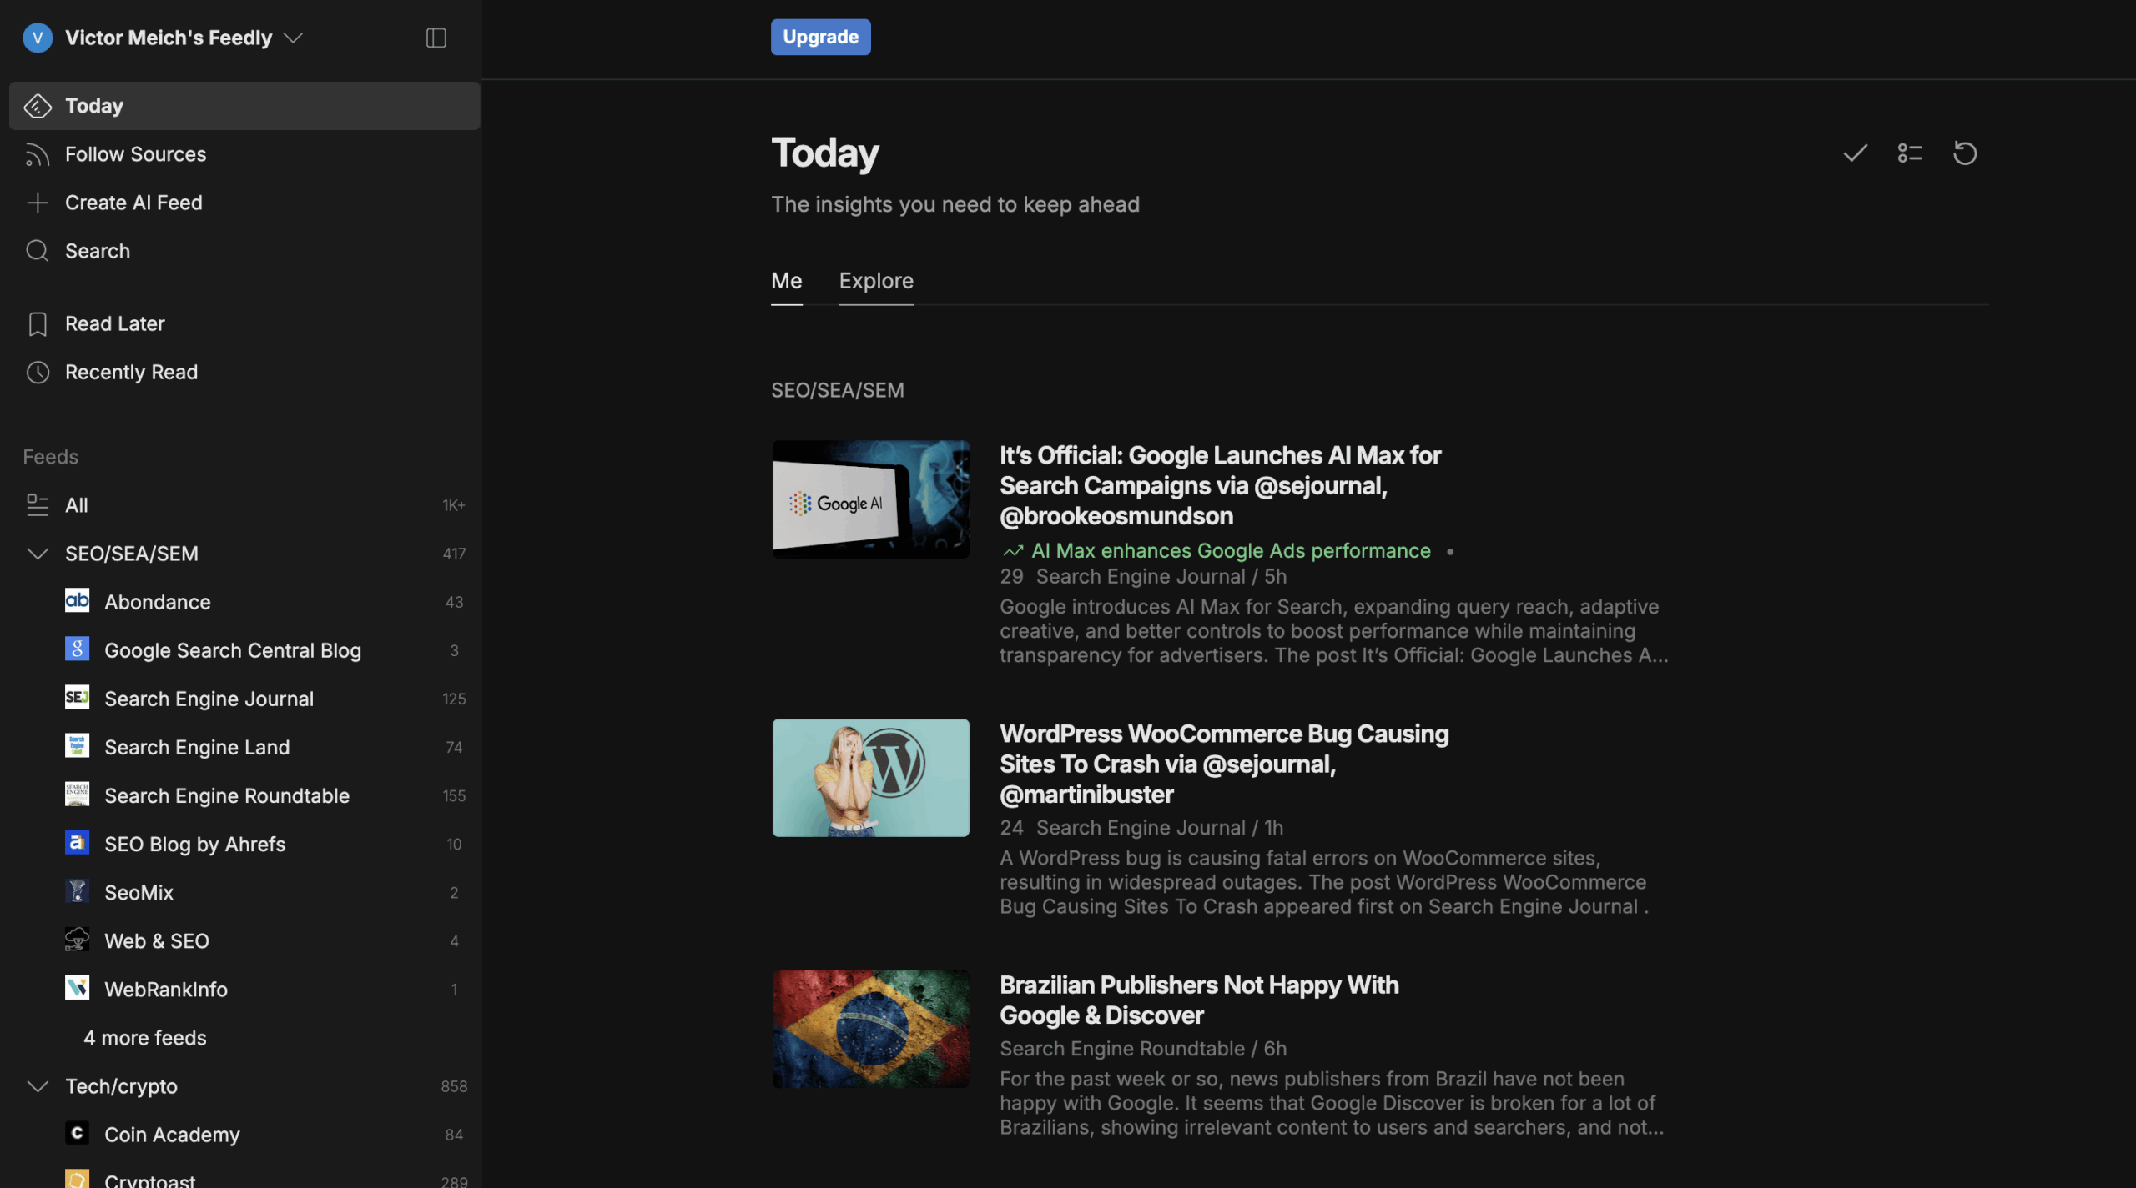This screenshot has width=2136, height=1188.
Task: Mark all as read with checkmark icon
Action: click(x=1855, y=153)
